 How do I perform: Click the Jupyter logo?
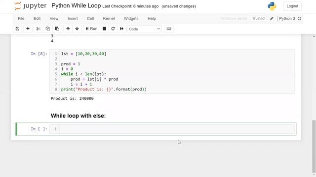[x=31, y=6]
